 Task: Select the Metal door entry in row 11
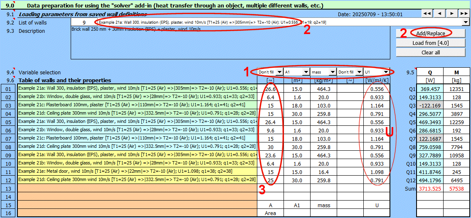coord(137,171)
